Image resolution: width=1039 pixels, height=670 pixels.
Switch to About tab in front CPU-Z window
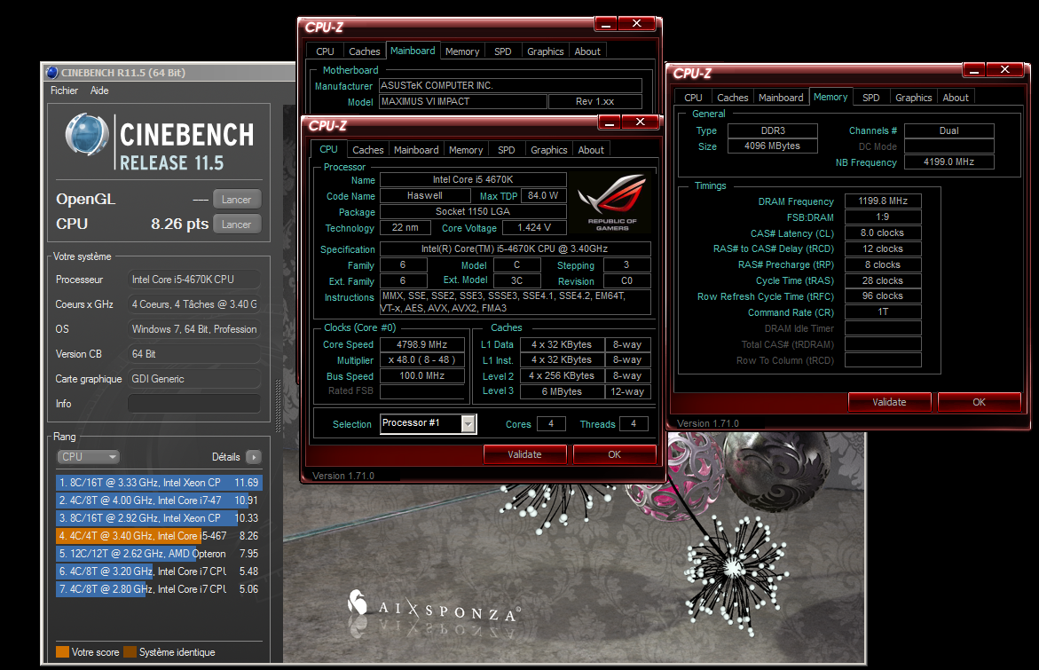pos(591,150)
